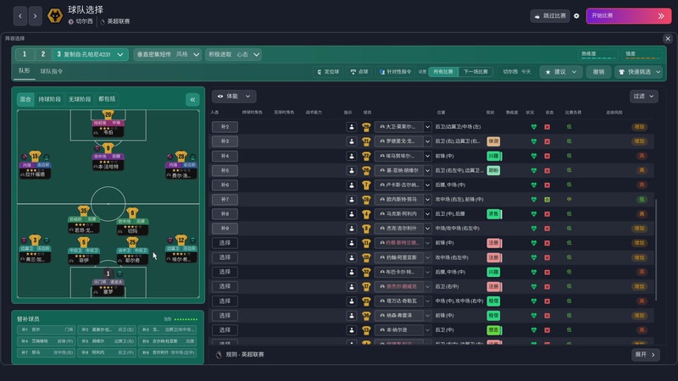Select midfielder number 6 shirt on pitch
The image size is (678, 381).
coord(132,213)
